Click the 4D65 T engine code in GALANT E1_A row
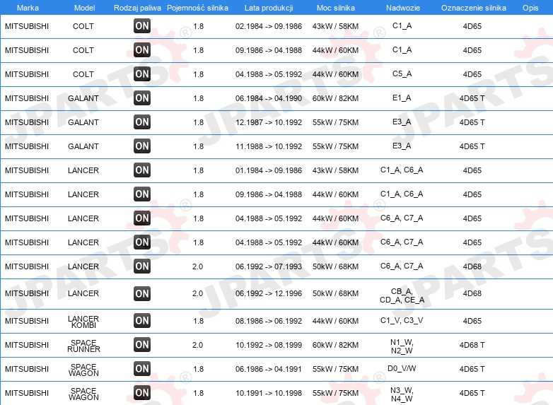 (x=472, y=98)
